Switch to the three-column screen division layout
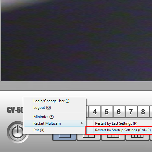Screen dimensions: 152x152 tap(113, 137)
